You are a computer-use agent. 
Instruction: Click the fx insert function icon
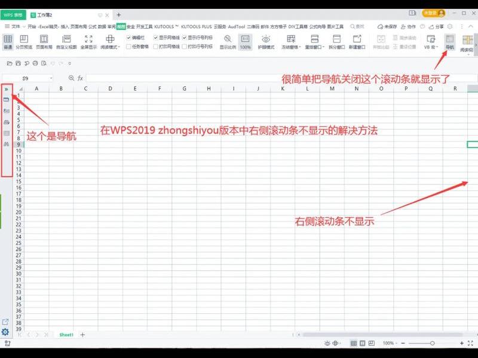coord(80,78)
